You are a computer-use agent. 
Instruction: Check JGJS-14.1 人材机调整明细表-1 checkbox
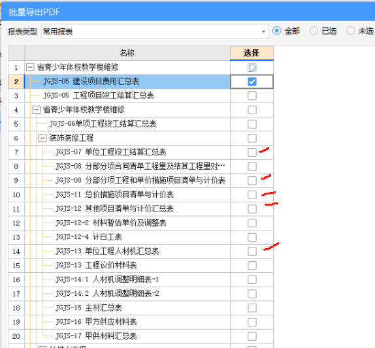coord(252,279)
